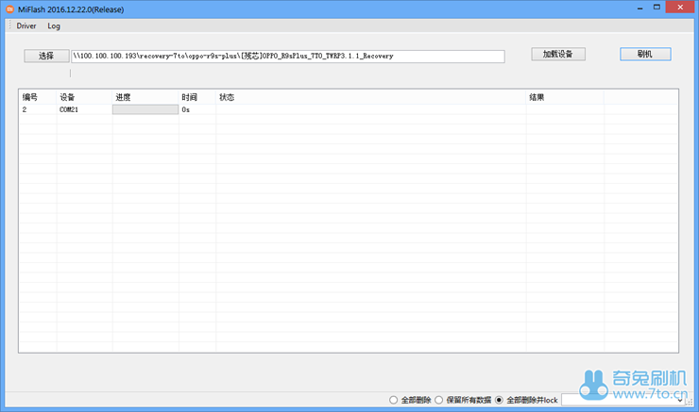Open the Log menu
This screenshot has height=412, width=699.
54,25
